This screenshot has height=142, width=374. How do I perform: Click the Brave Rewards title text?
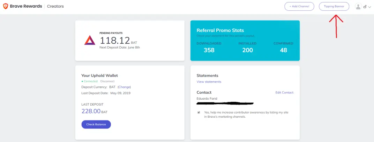click(x=26, y=6)
